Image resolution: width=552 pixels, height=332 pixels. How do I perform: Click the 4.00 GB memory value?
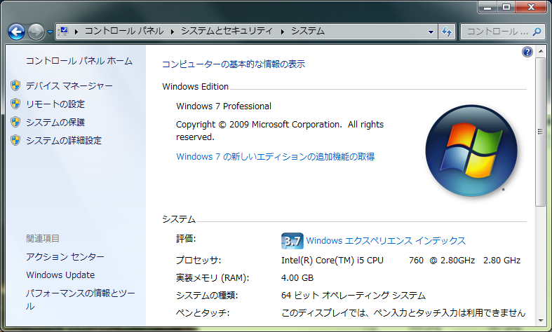(297, 278)
